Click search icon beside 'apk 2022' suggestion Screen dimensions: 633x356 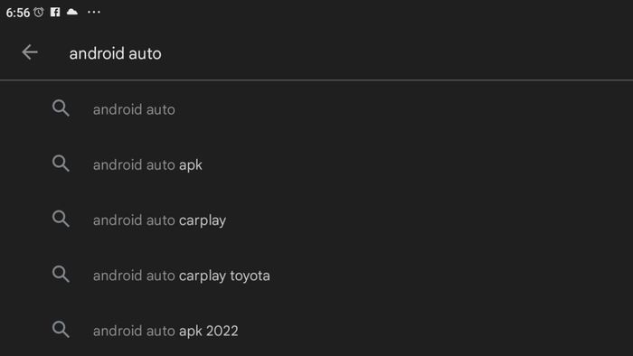pos(61,330)
